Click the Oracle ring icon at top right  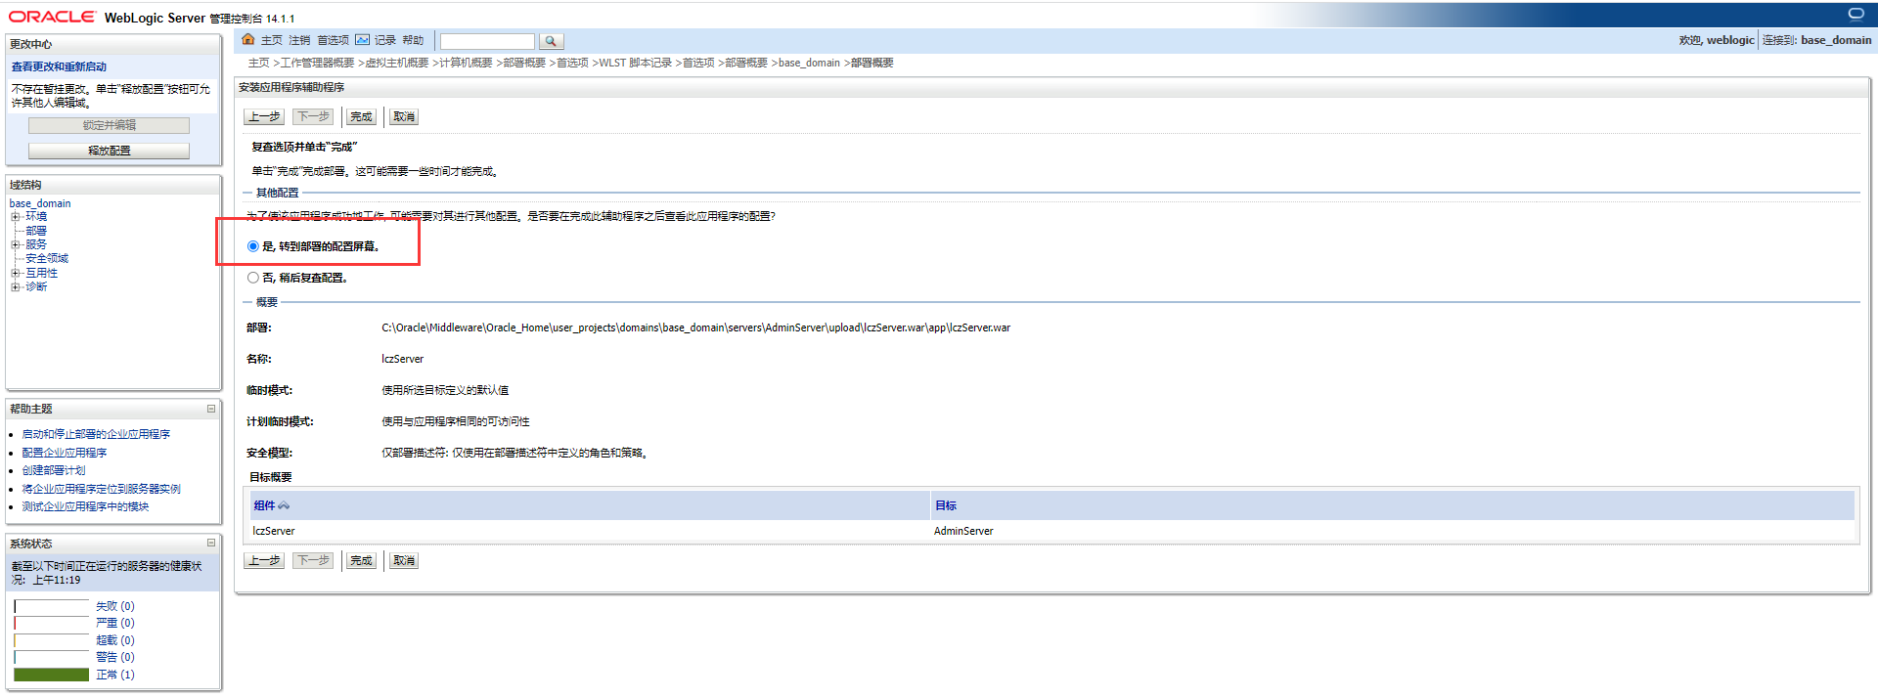click(1856, 14)
